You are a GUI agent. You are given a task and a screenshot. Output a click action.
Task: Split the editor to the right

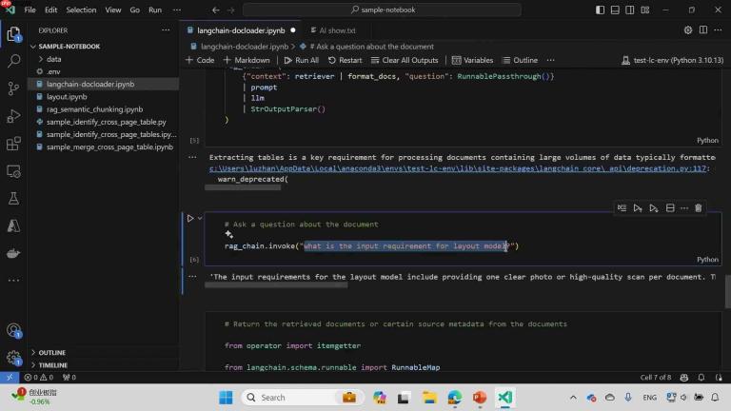703,30
